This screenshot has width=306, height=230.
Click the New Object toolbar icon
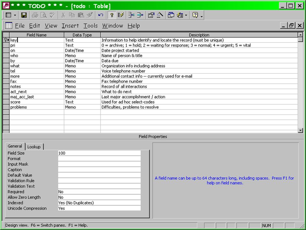coord(180,15)
